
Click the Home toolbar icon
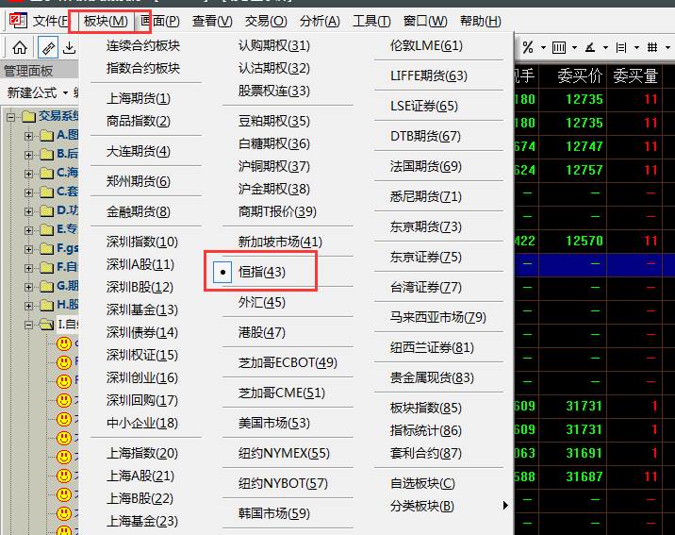[x=20, y=47]
